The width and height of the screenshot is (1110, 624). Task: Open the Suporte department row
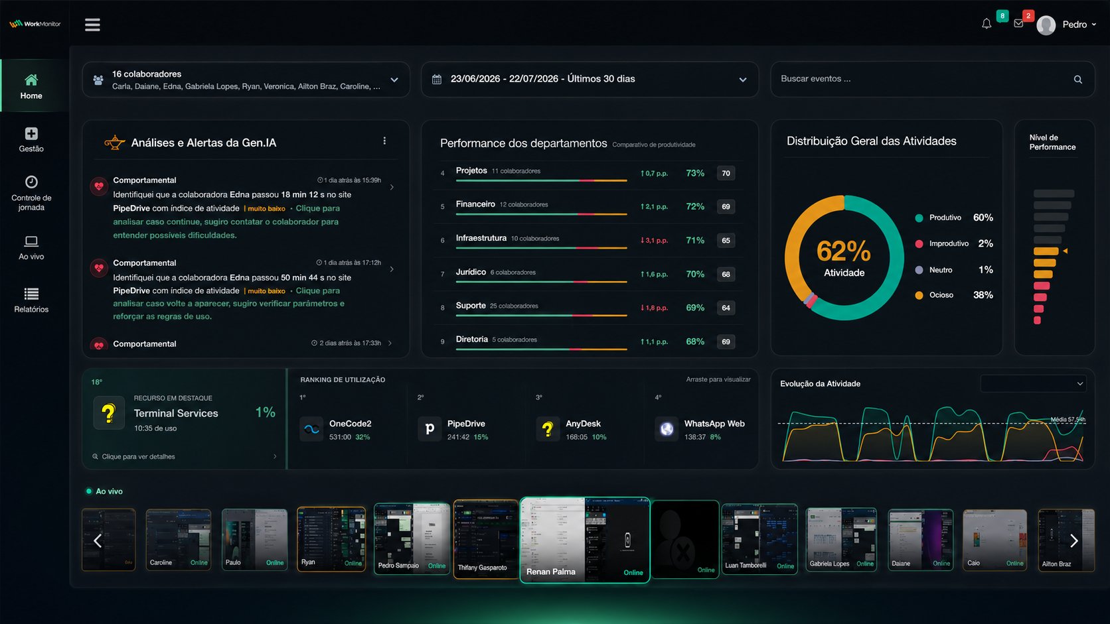(x=588, y=308)
